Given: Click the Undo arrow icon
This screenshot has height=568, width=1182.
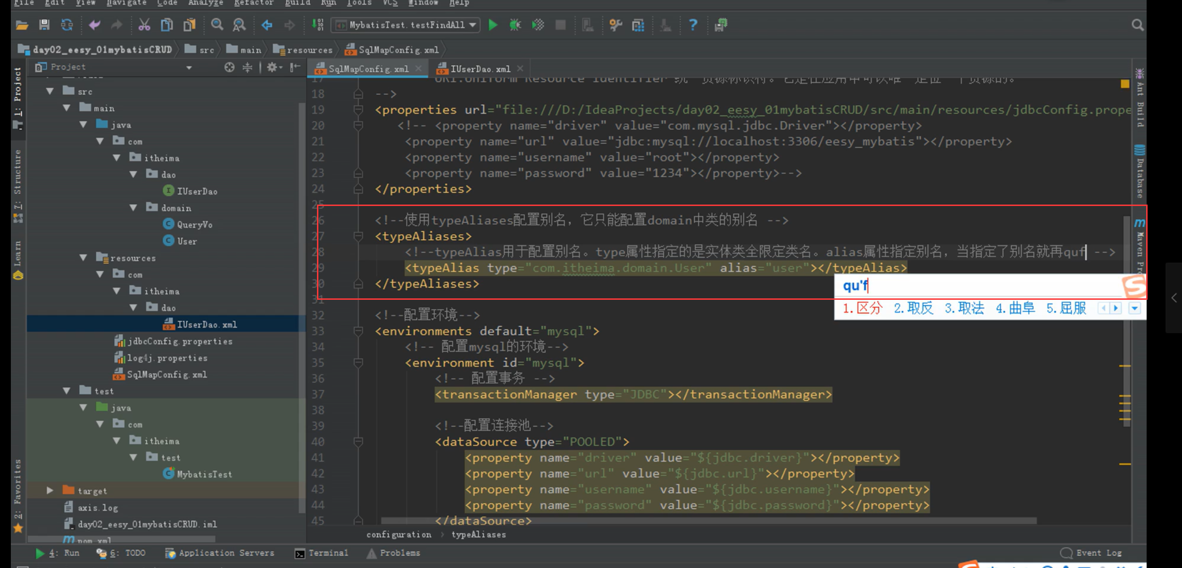Looking at the screenshot, I should pos(94,25).
